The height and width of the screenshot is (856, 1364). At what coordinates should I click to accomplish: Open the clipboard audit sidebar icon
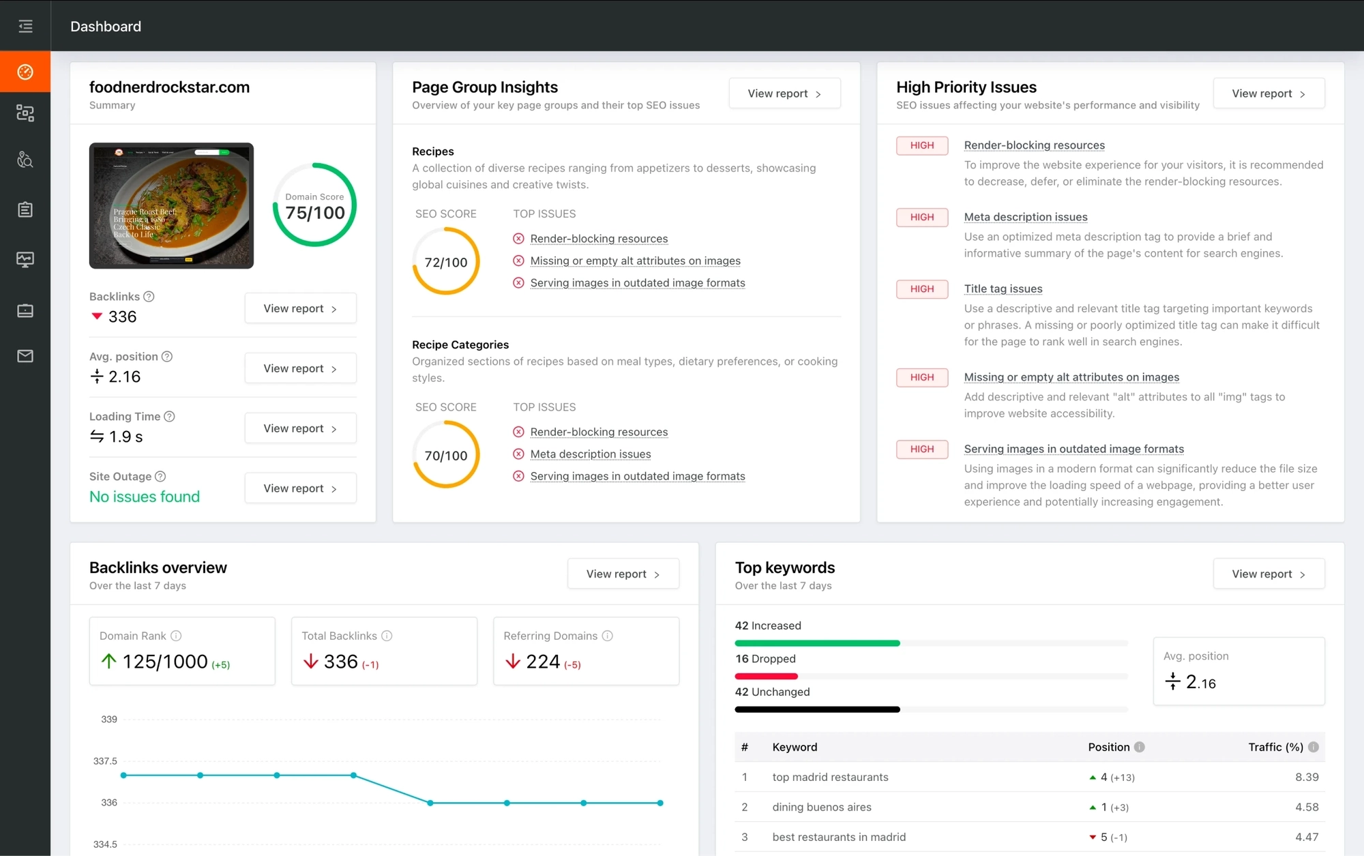click(25, 209)
